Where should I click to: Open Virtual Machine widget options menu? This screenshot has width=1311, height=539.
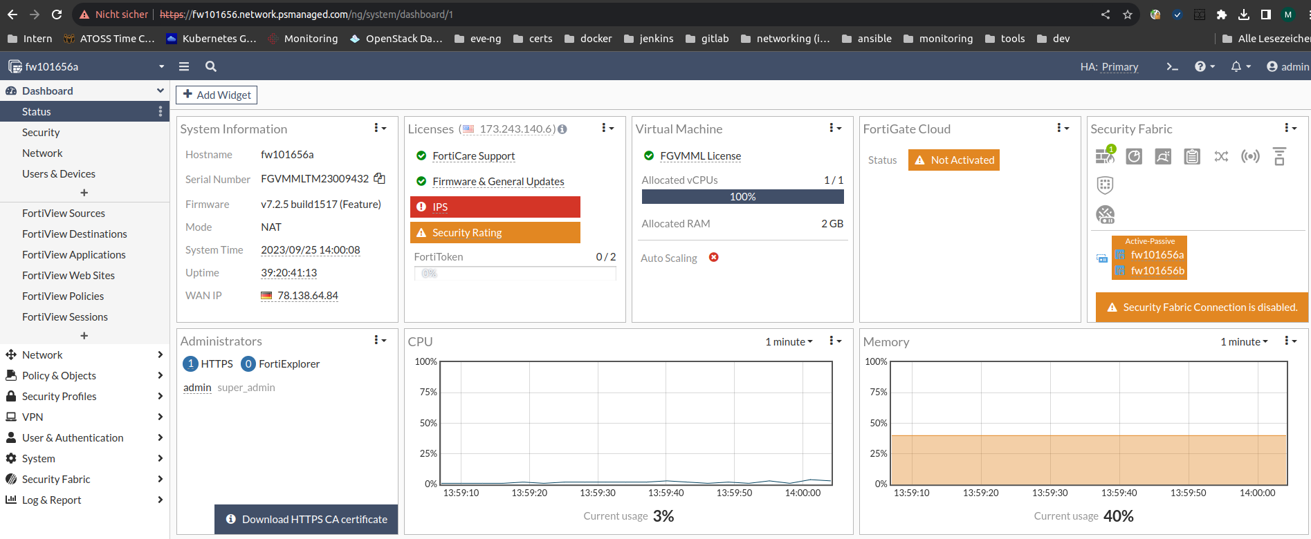click(835, 128)
